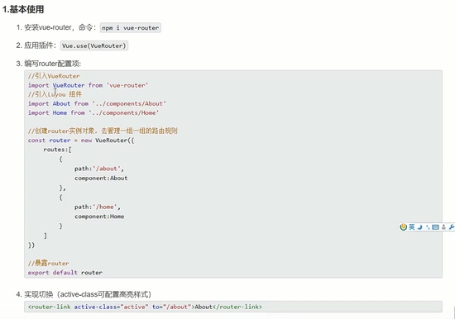Image resolution: width=455 pixels, height=319 pixels.
Task: Click the text "编写router配置项:"
Action: [x=52, y=64]
